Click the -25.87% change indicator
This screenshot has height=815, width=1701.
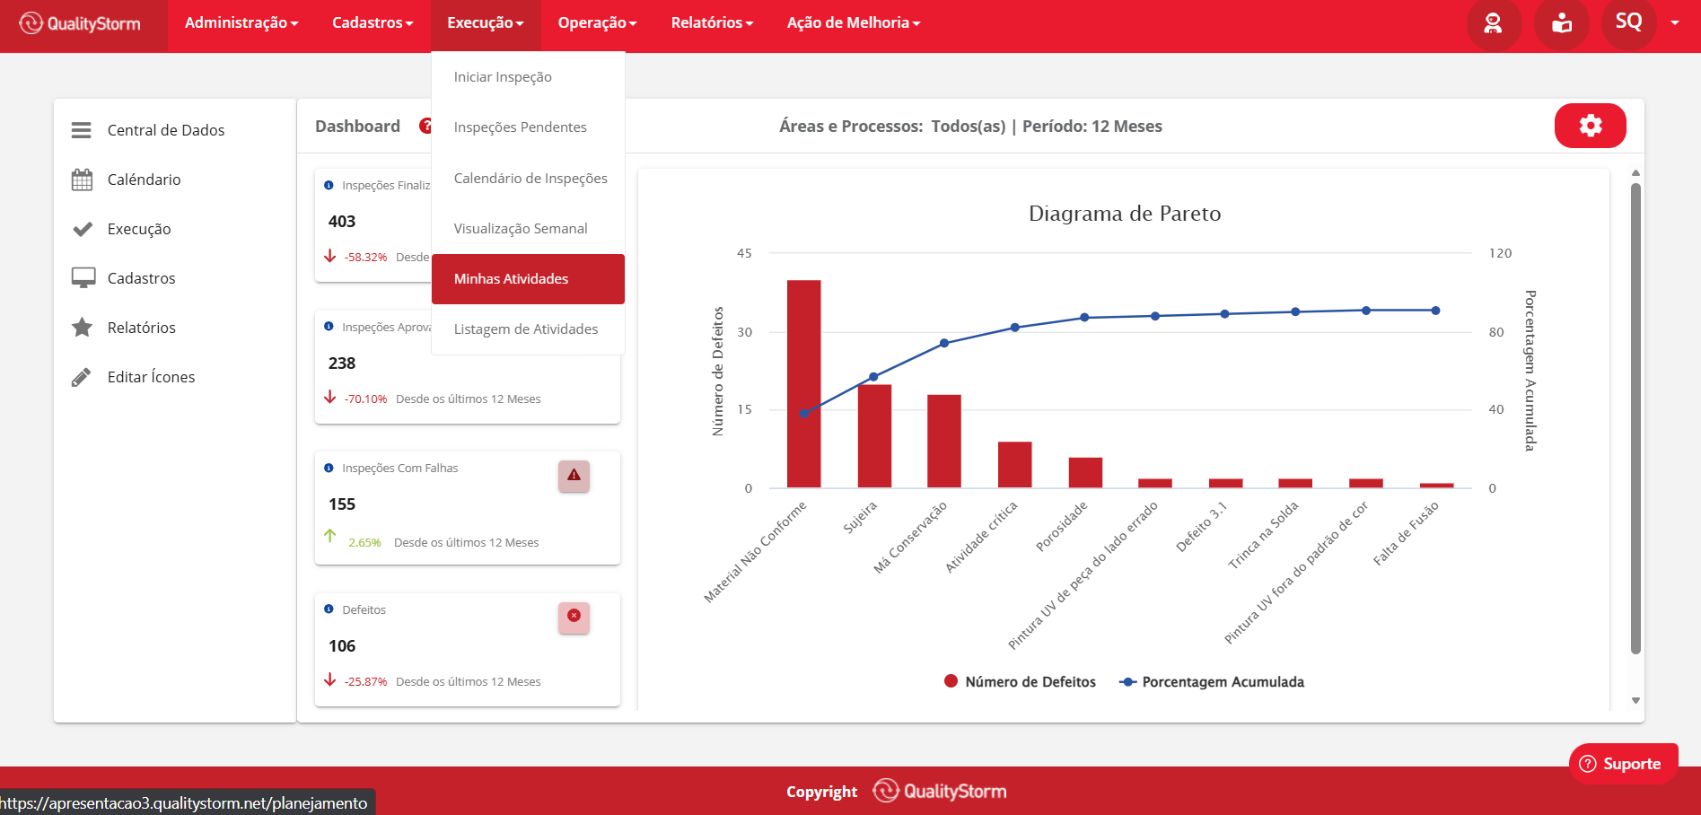coord(365,682)
